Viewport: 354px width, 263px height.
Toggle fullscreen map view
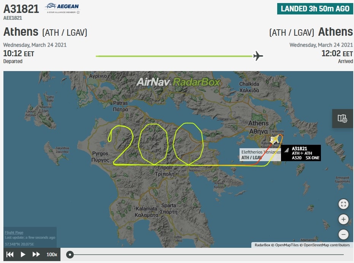pyautogui.click(x=343, y=204)
